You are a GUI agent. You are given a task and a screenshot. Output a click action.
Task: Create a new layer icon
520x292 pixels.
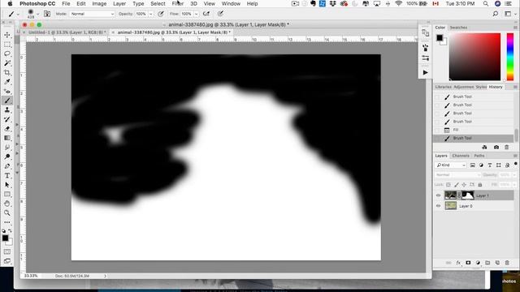497,263
